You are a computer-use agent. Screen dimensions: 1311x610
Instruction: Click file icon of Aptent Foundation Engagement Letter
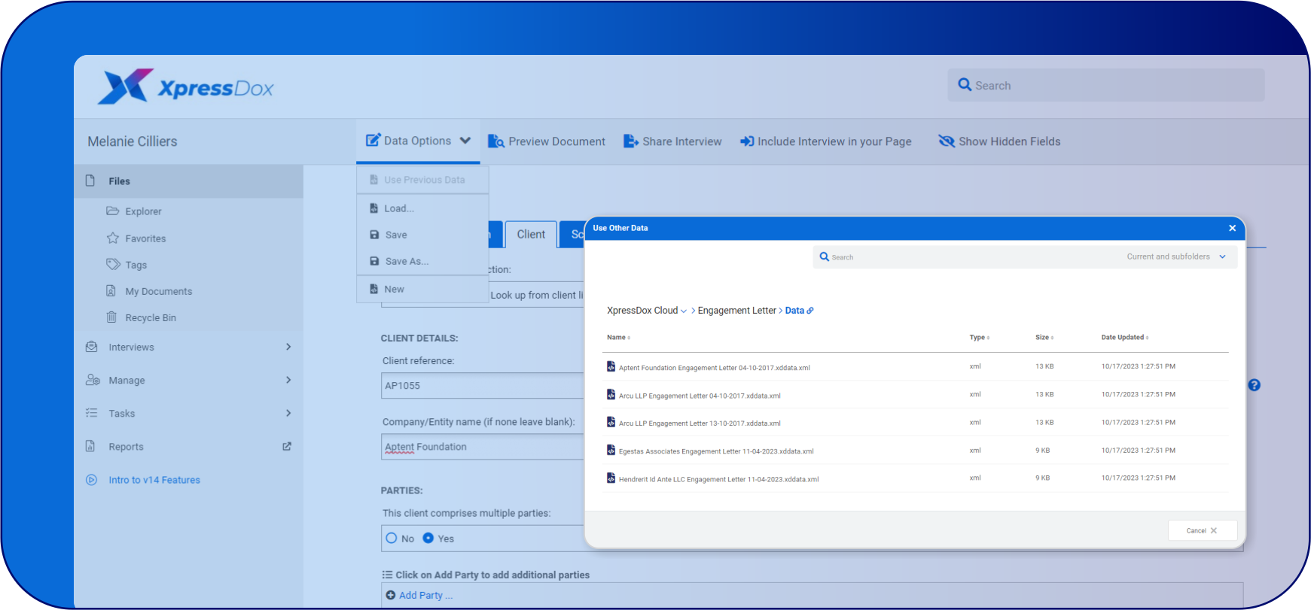click(x=611, y=366)
